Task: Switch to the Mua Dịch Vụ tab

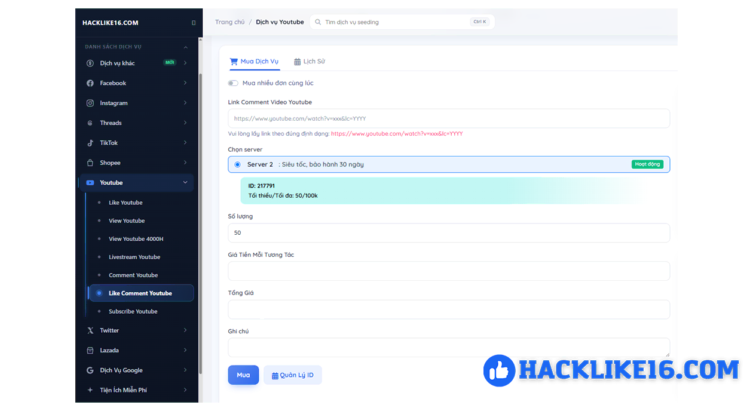Action: [x=255, y=62]
